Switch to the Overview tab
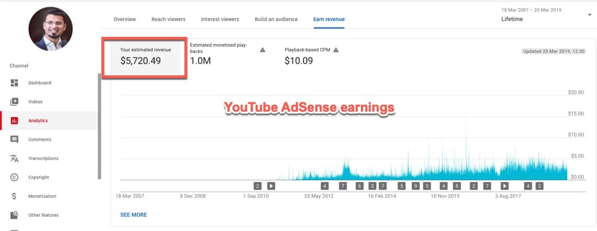Viewport: 597px width, 231px height. 124,19
